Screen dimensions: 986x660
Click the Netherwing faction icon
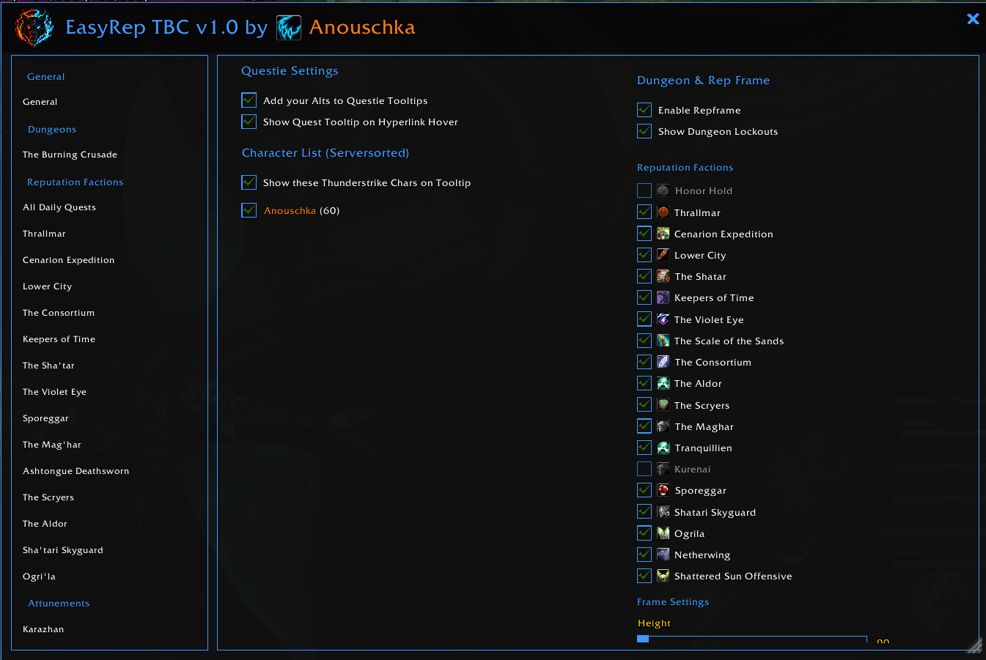(663, 555)
